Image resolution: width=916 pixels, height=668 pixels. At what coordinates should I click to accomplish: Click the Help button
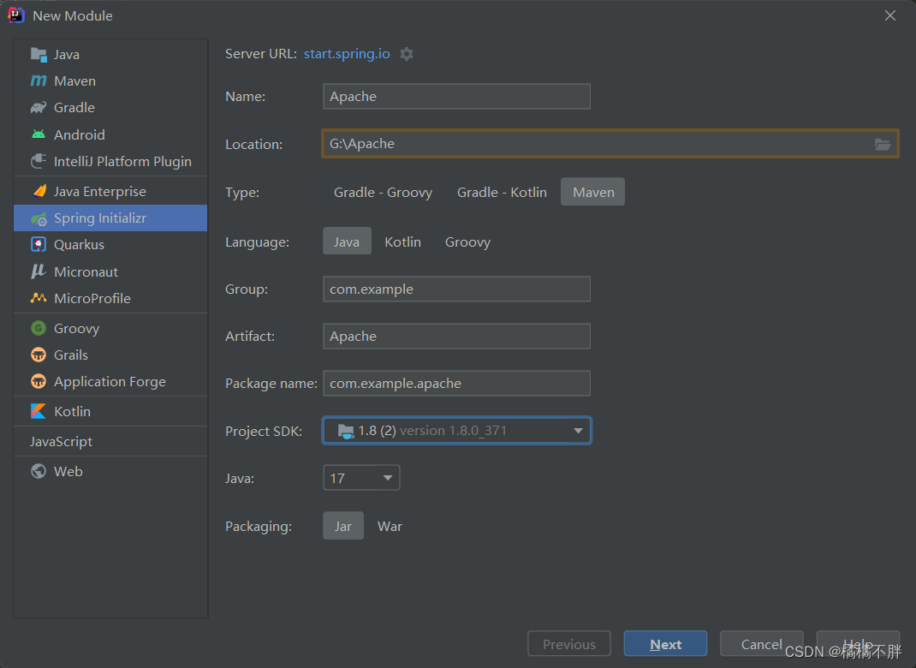858,643
